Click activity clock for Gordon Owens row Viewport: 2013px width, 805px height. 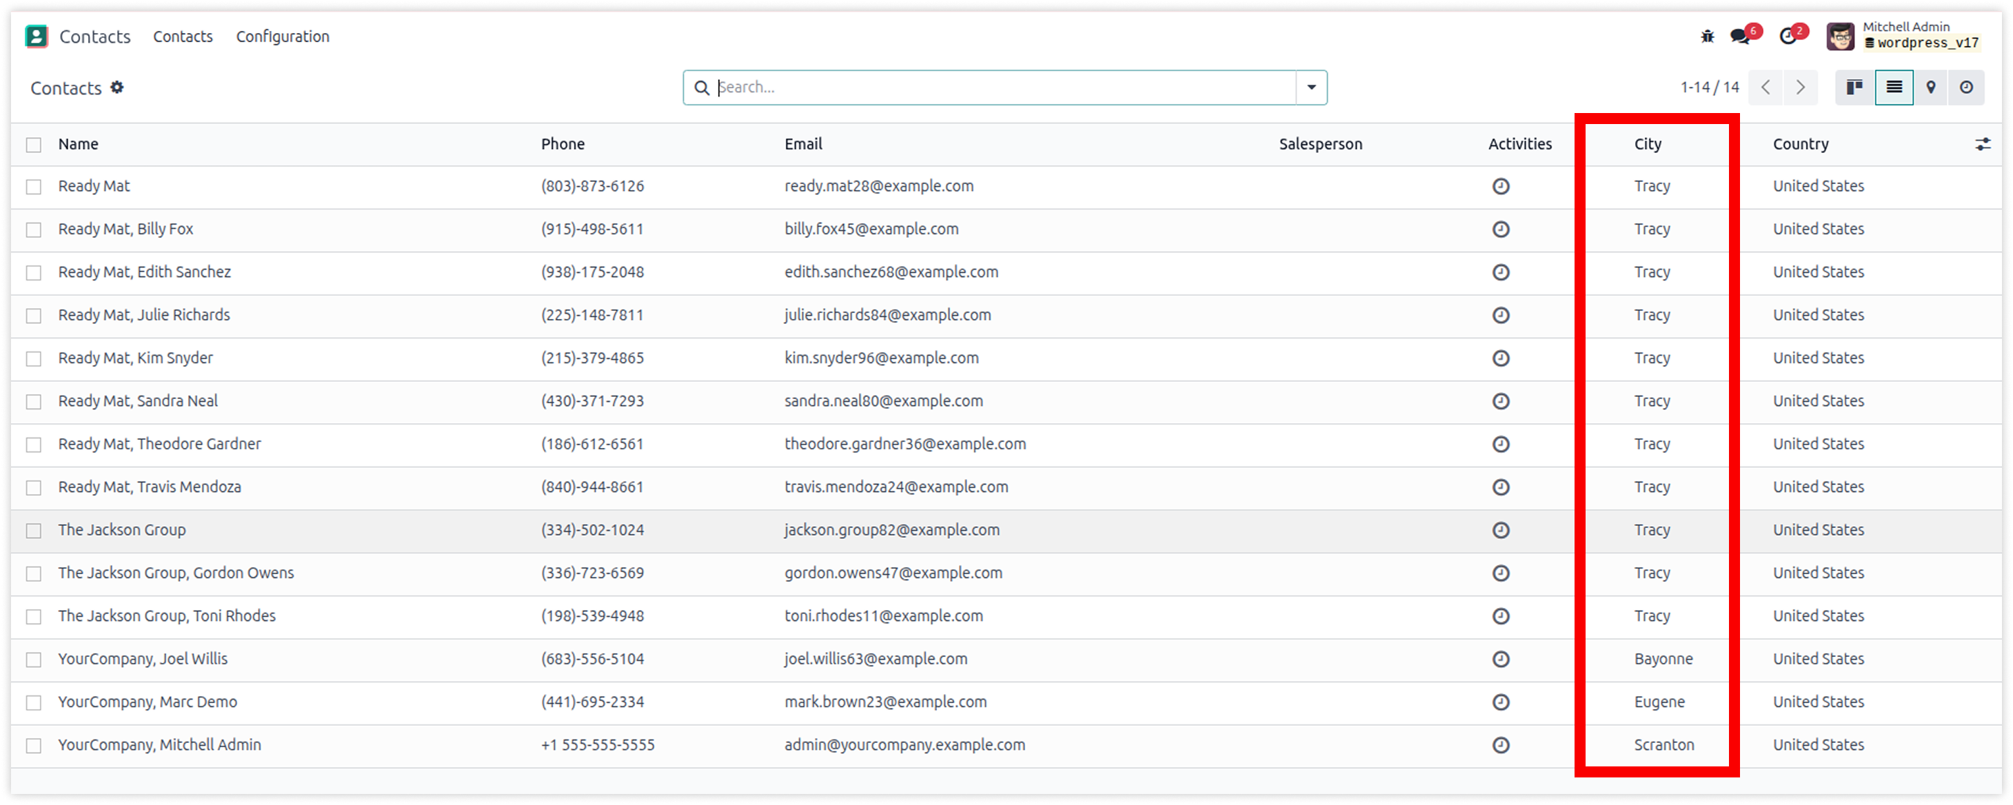click(1501, 573)
